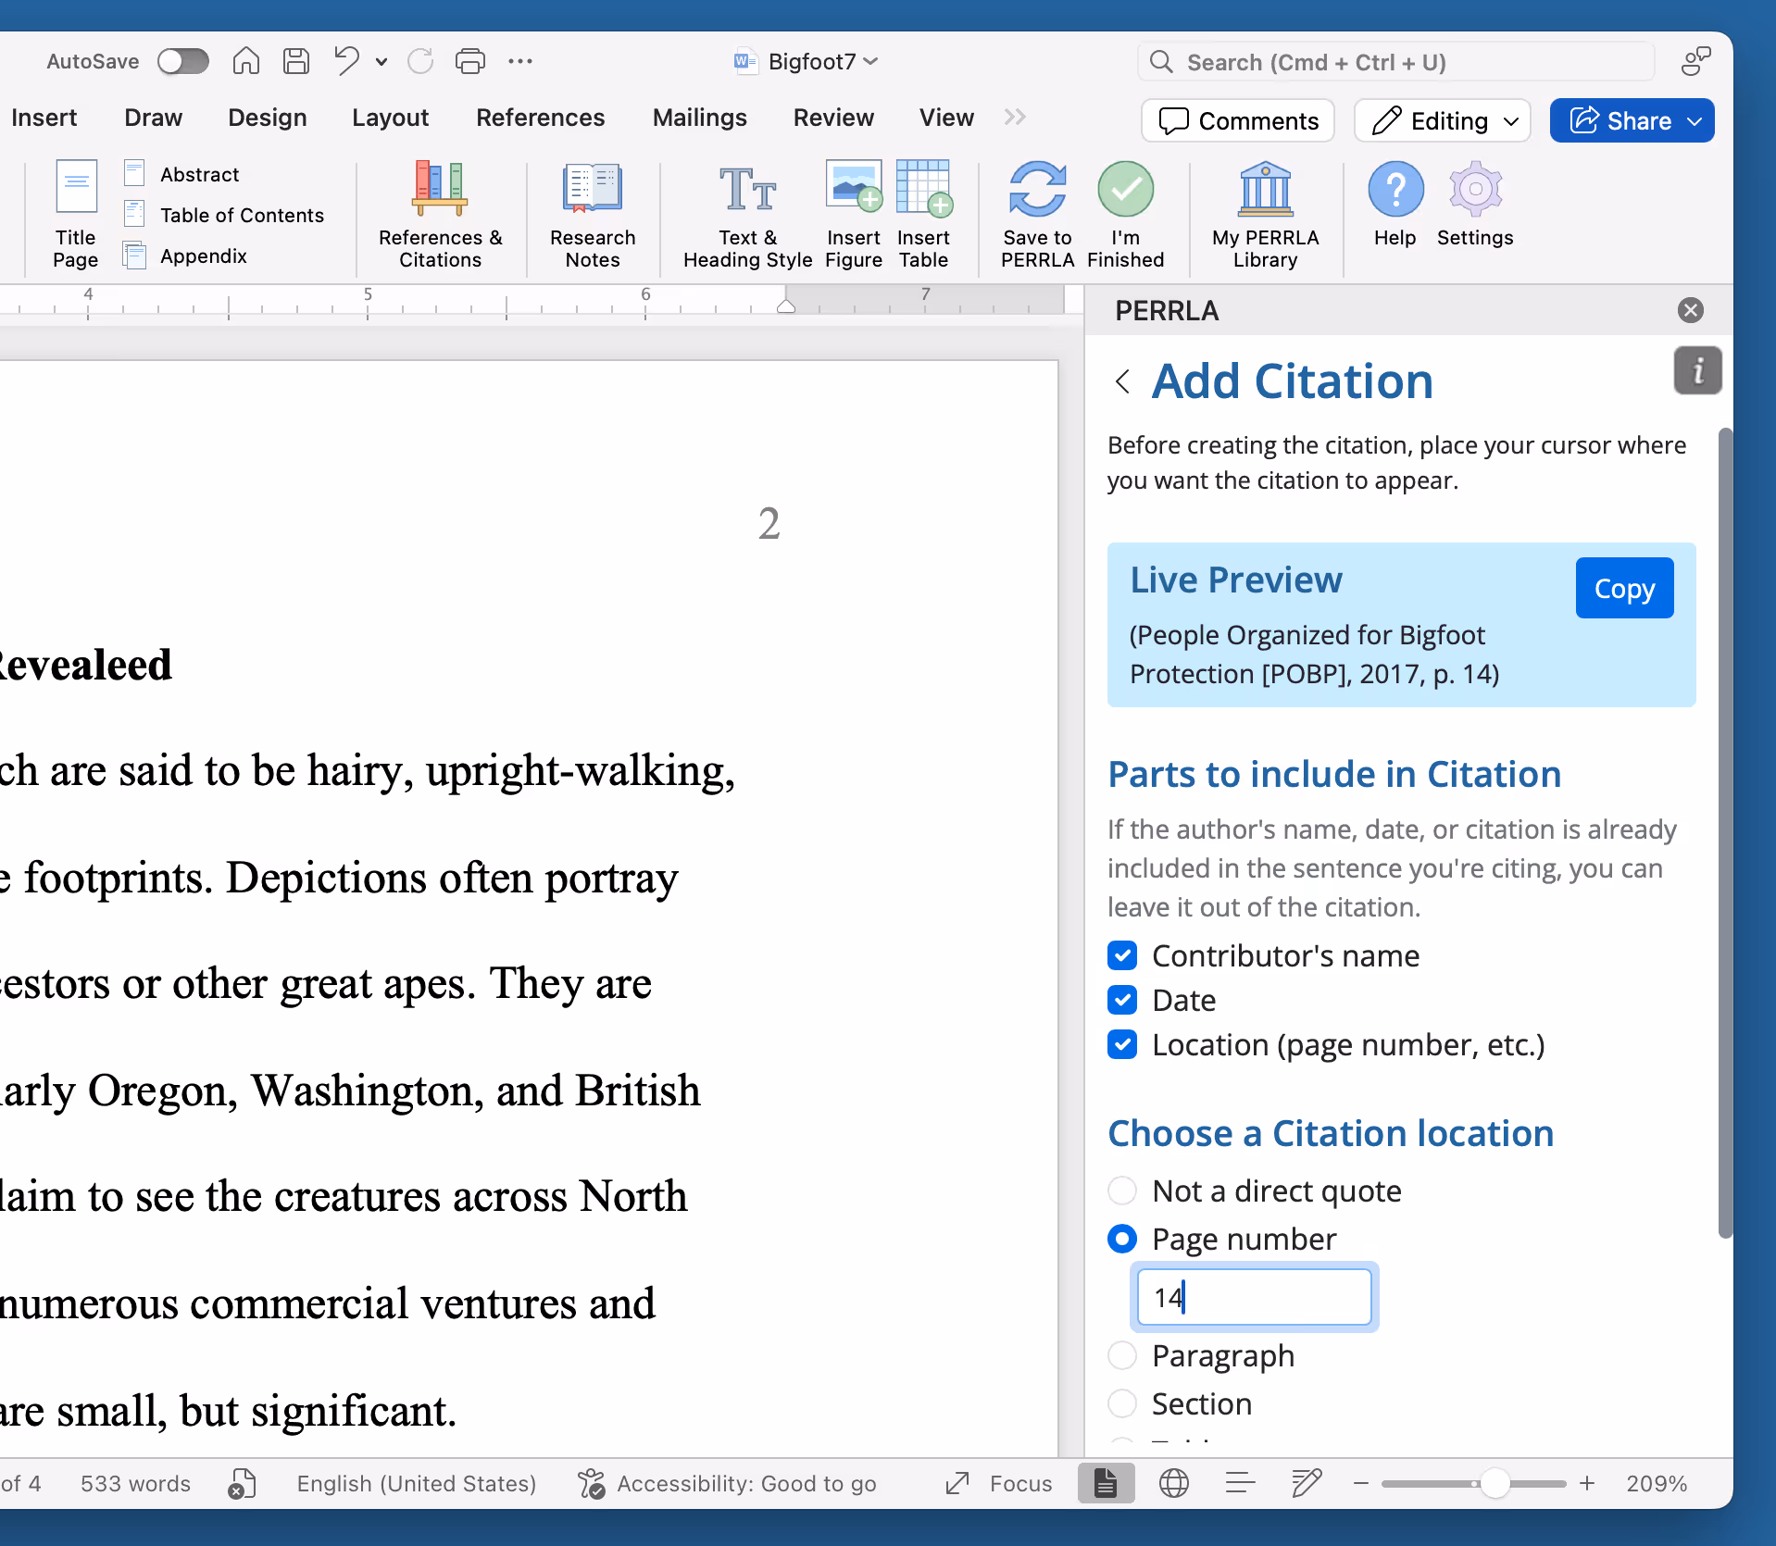The image size is (1776, 1546).
Task: Close the PERRLA side panel
Action: point(1691,310)
